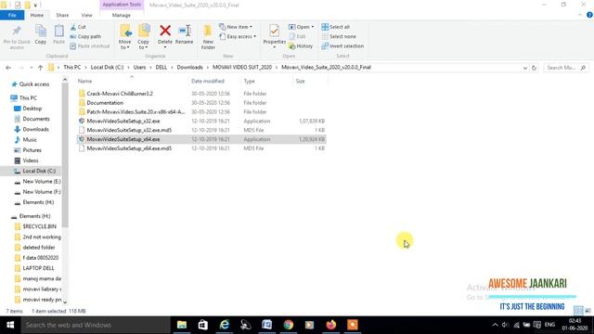Image resolution: width=594 pixels, height=334 pixels.
Task: Click Downloads in the address breadcrumb
Action: (x=189, y=68)
